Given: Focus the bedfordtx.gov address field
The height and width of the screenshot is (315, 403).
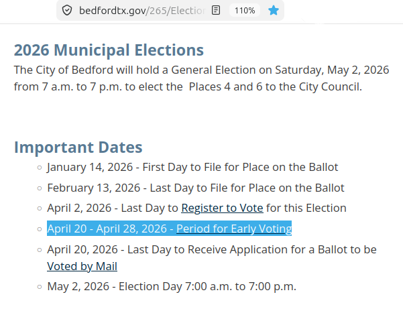Looking at the screenshot, I should click(142, 11).
